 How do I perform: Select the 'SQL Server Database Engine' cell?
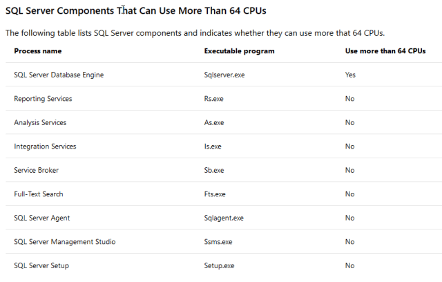(x=59, y=75)
